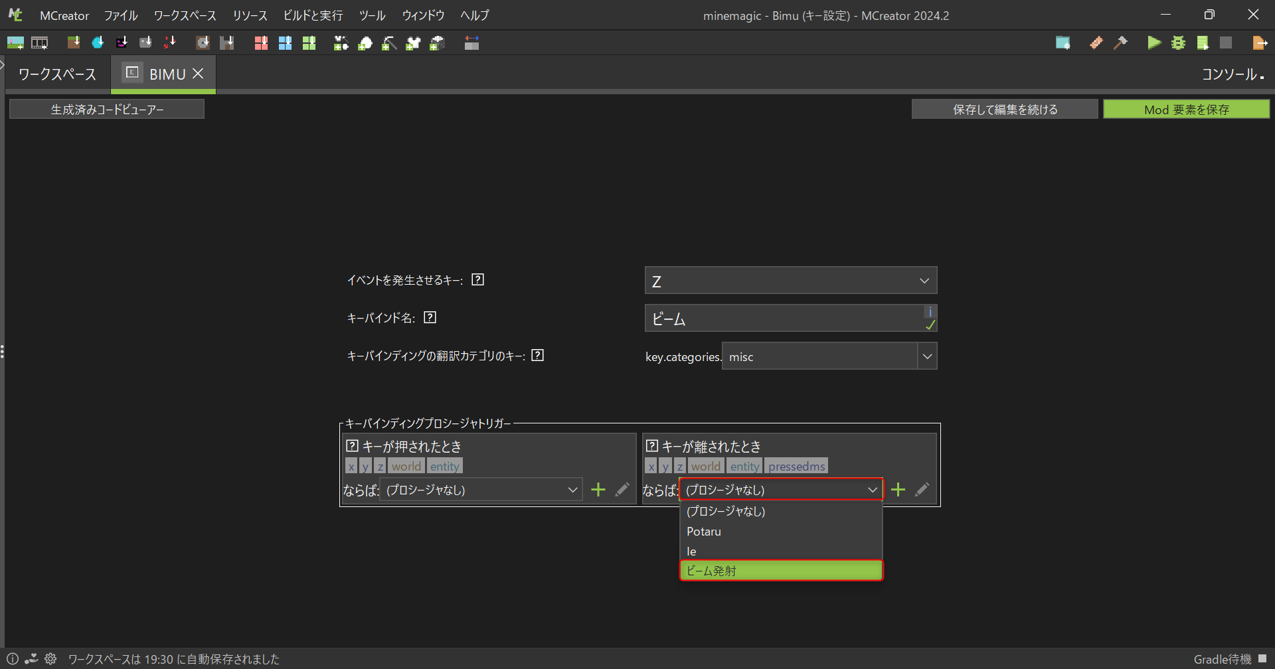Screen dimensions: 1275x669
Task: Select (プロシージャなし) in the open list
Action: pos(781,511)
